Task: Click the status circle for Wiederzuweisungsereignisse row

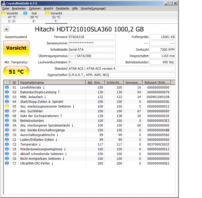Action: 7,149
